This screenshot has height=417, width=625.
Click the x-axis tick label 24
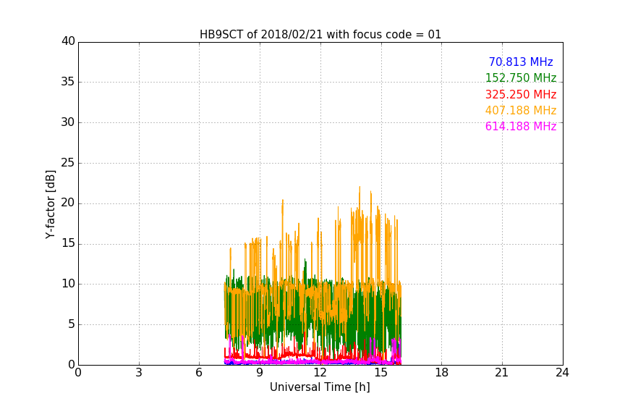pos(562,373)
